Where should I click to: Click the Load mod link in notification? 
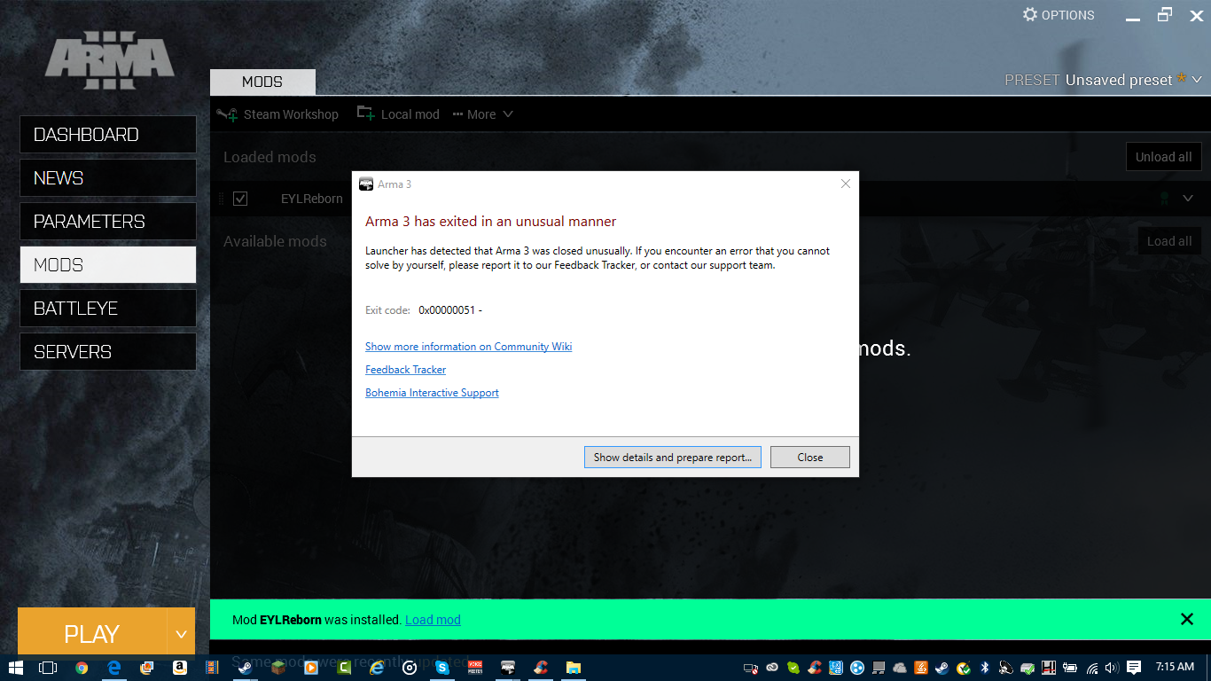coord(433,620)
